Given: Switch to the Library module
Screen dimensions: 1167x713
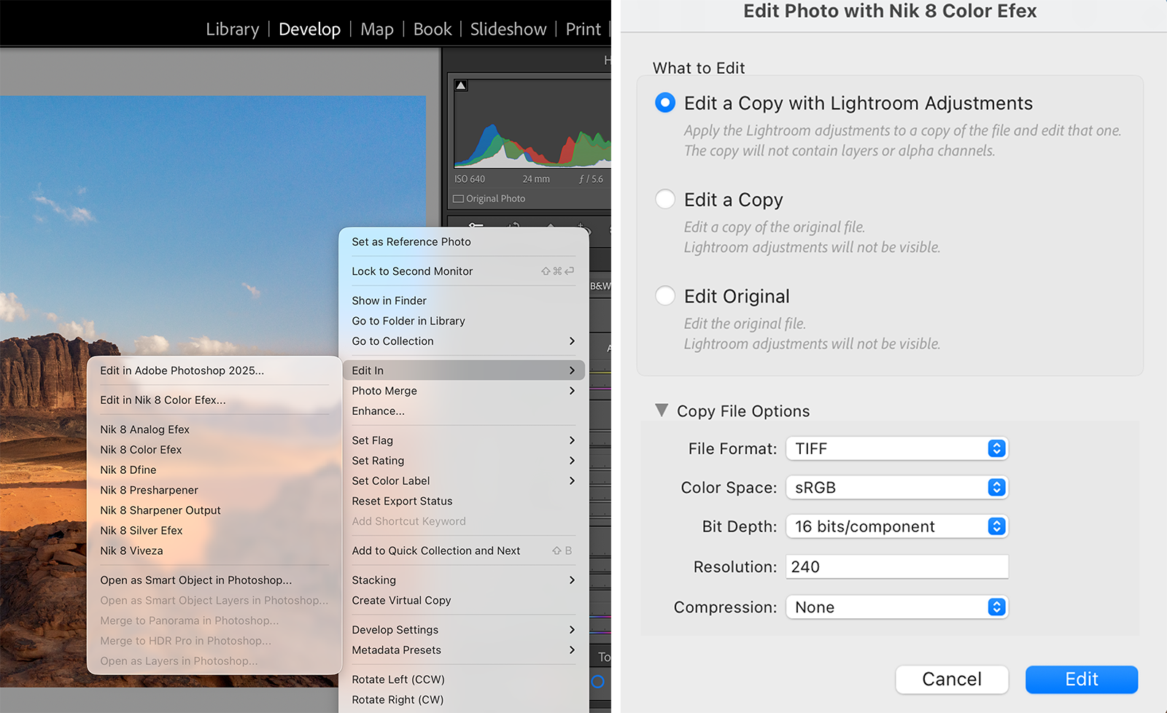Looking at the screenshot, I should [232, 29].
